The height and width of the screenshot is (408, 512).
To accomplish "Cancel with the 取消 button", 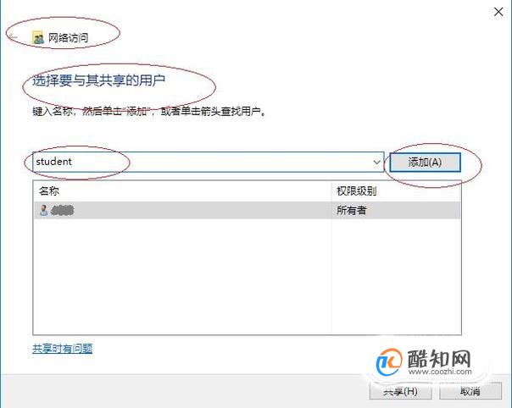I will (x=470, y=391).
